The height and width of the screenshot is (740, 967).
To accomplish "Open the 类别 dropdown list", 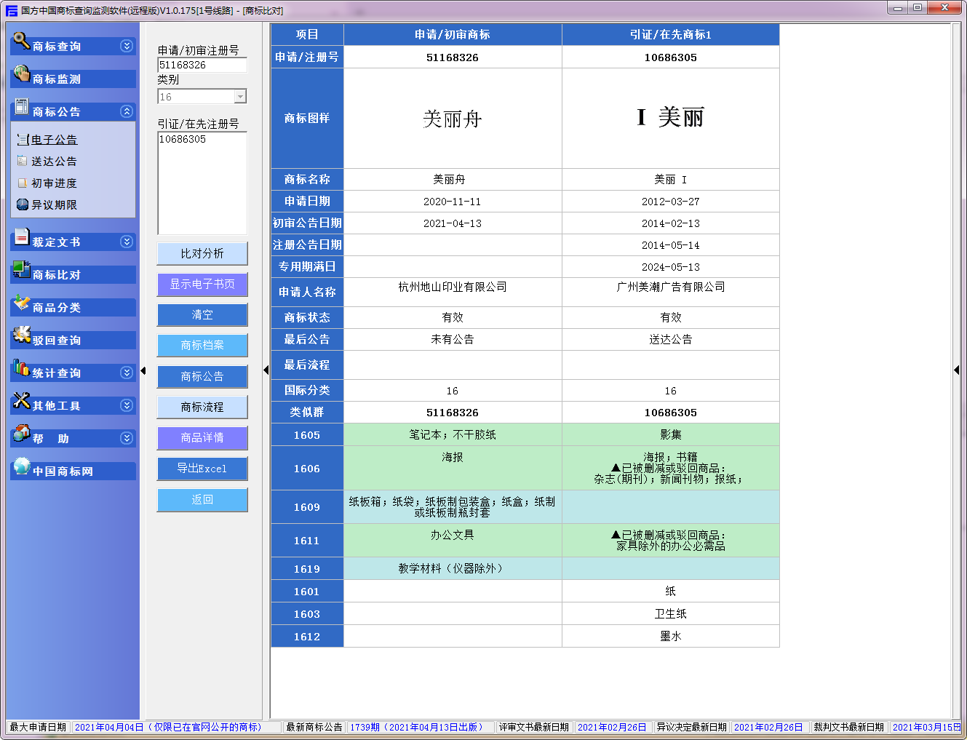I will 240,97.
